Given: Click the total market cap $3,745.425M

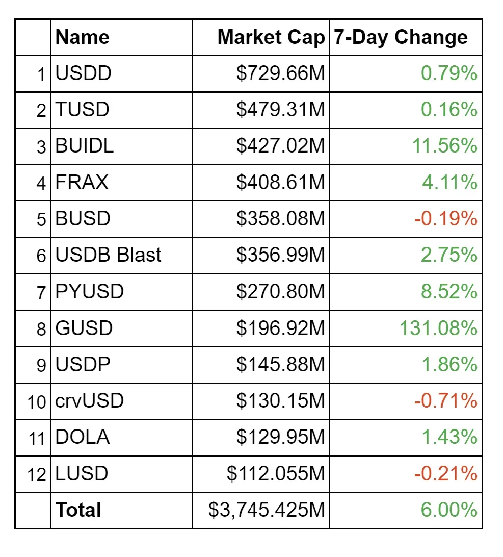Looking at the screenshot, I should point(267,510).
